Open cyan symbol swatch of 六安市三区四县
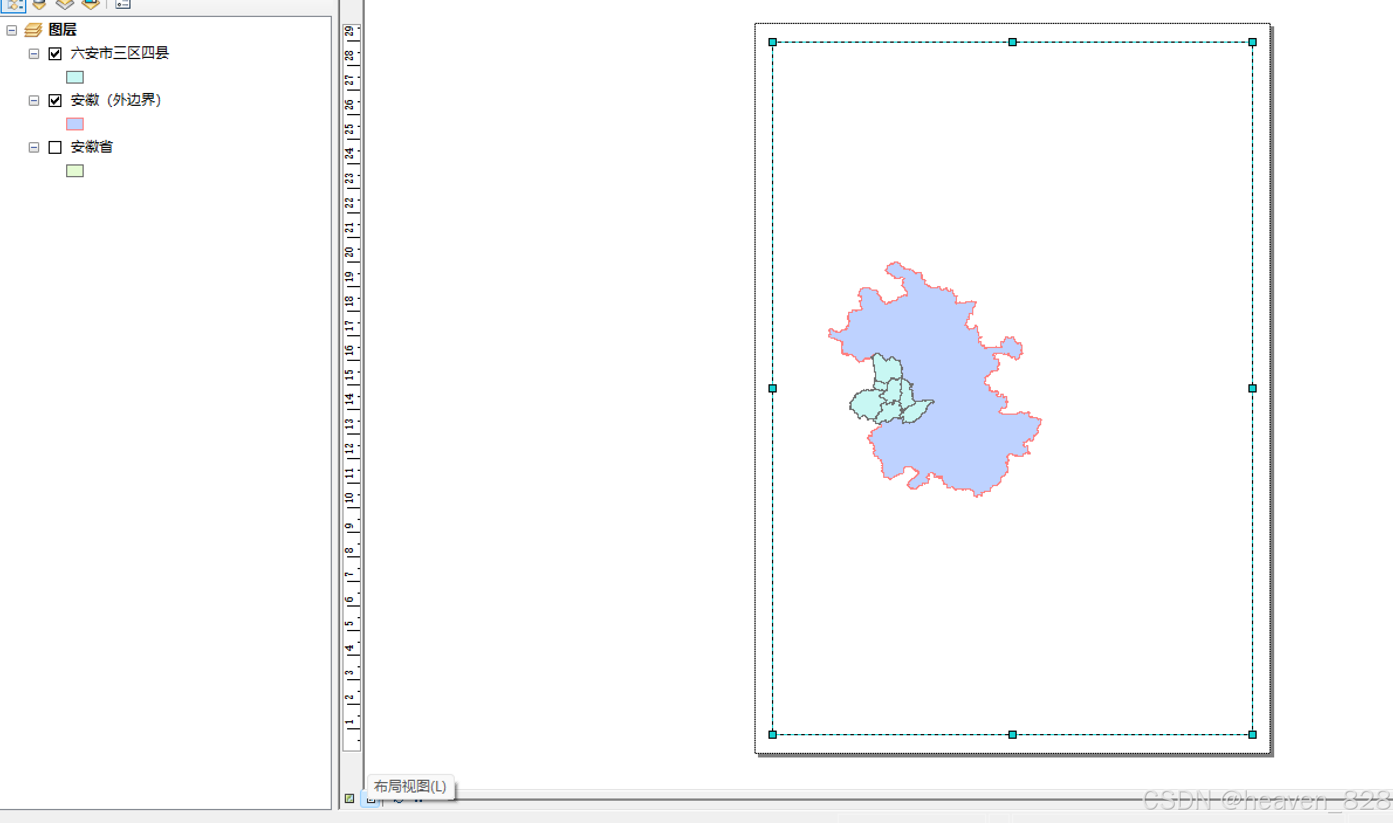The width and height of the screenshot is (1393, 823). [x=75, y=77]
